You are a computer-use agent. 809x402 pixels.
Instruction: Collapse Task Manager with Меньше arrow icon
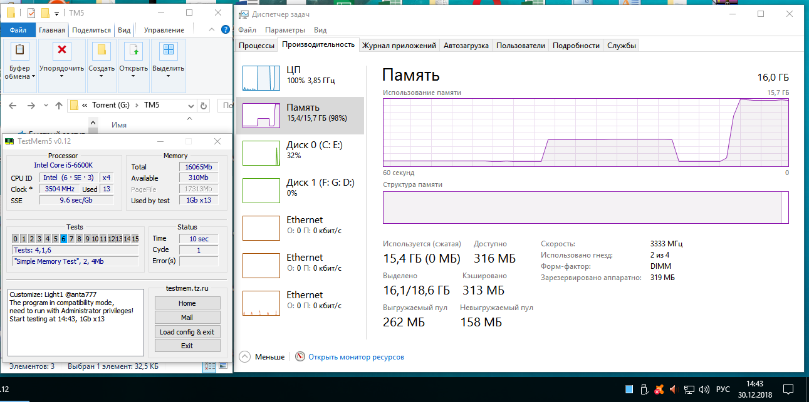tap(245, 357)
